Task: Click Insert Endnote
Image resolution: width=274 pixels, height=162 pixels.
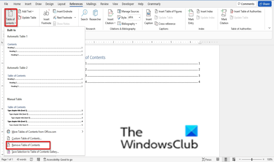Action: coord(63,11)
